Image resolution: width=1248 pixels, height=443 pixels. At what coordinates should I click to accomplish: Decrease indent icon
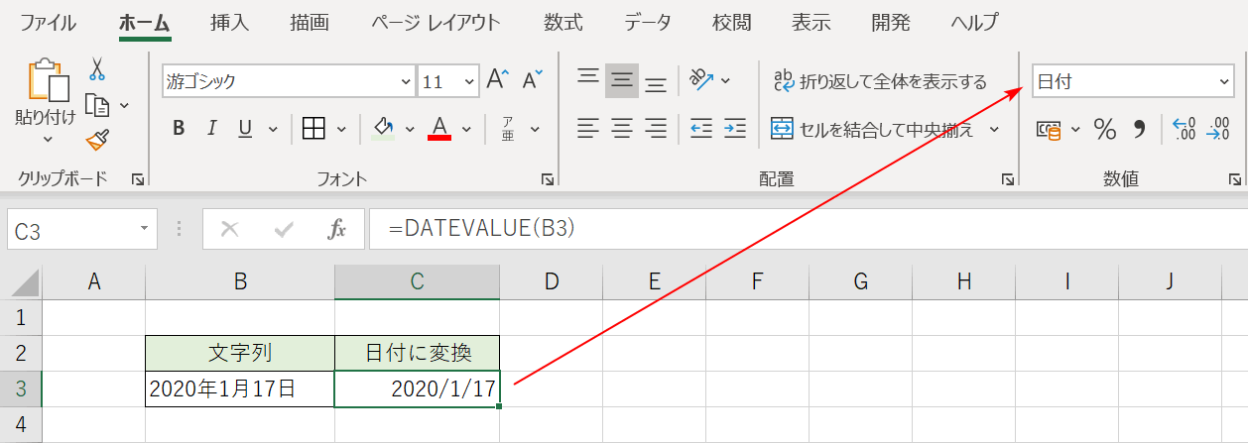pyautogui.click(x=701, y=128)
